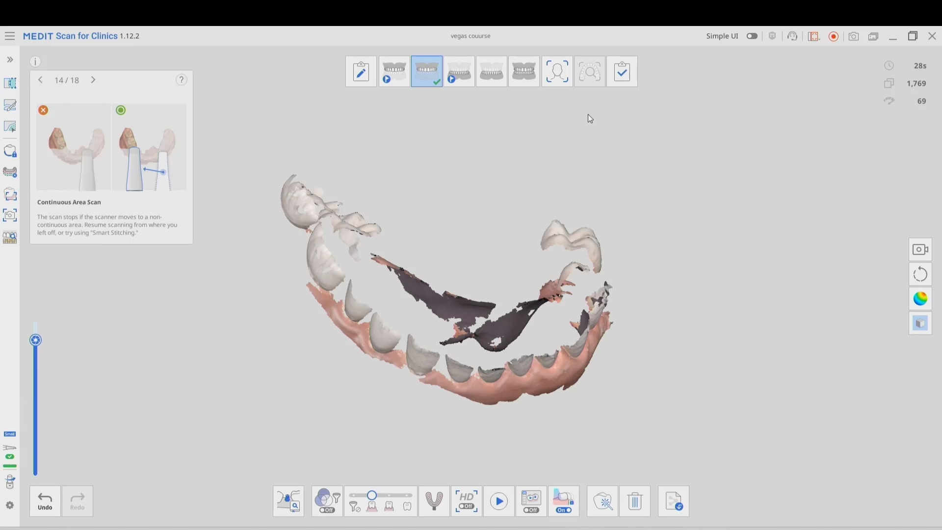Toggle the Simple UI switch
942x530 pixels.
tap(752, 36)
